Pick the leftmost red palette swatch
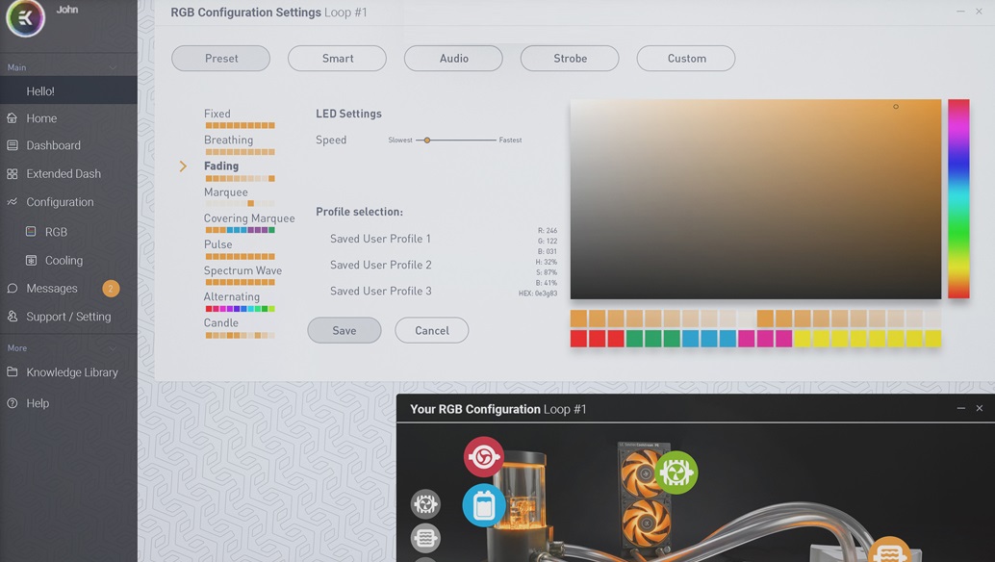 pos(578,338)
